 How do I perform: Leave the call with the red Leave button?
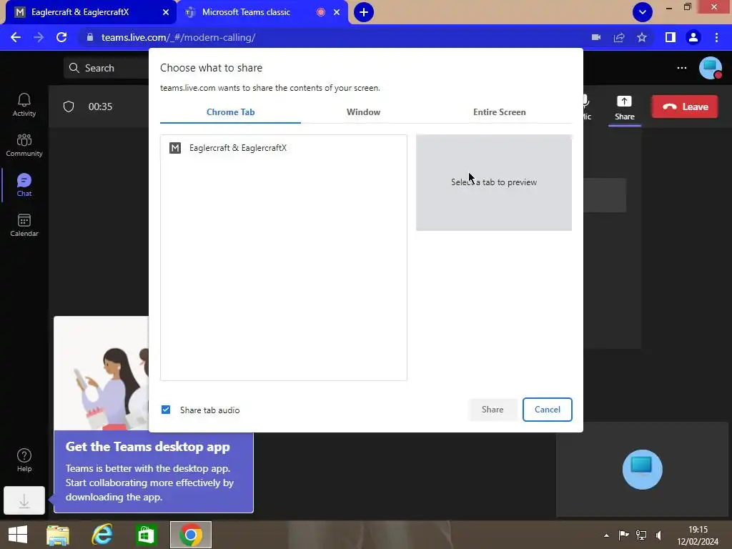(x=684, y=107)
